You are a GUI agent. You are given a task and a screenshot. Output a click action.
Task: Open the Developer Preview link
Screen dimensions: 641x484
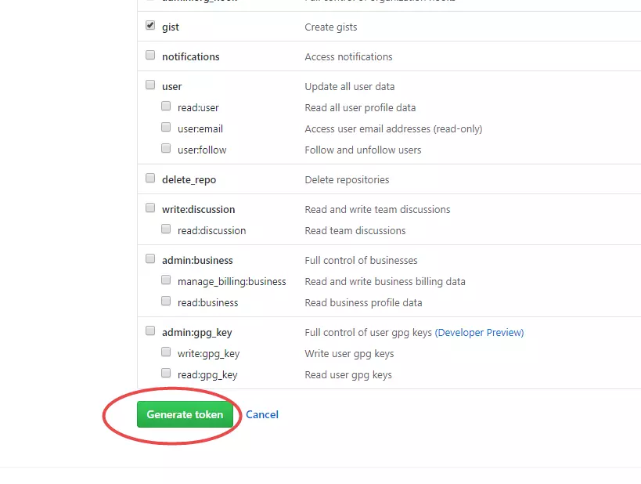tap(479, 332)
